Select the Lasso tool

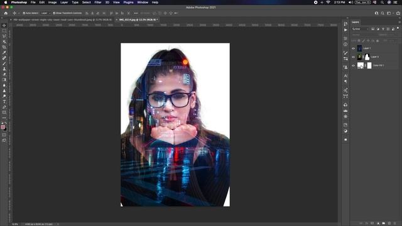(4, 36)
